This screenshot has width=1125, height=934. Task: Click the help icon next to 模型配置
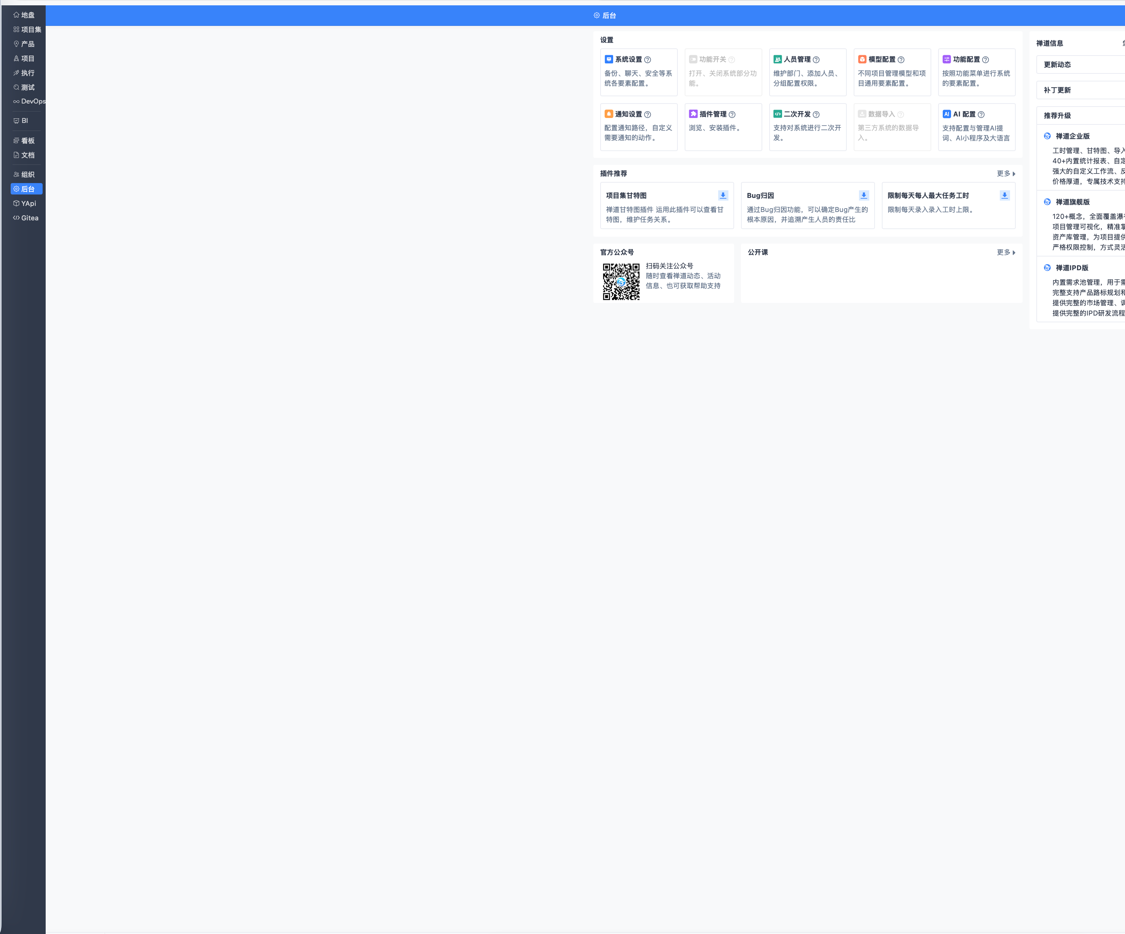tap(901, 60)
